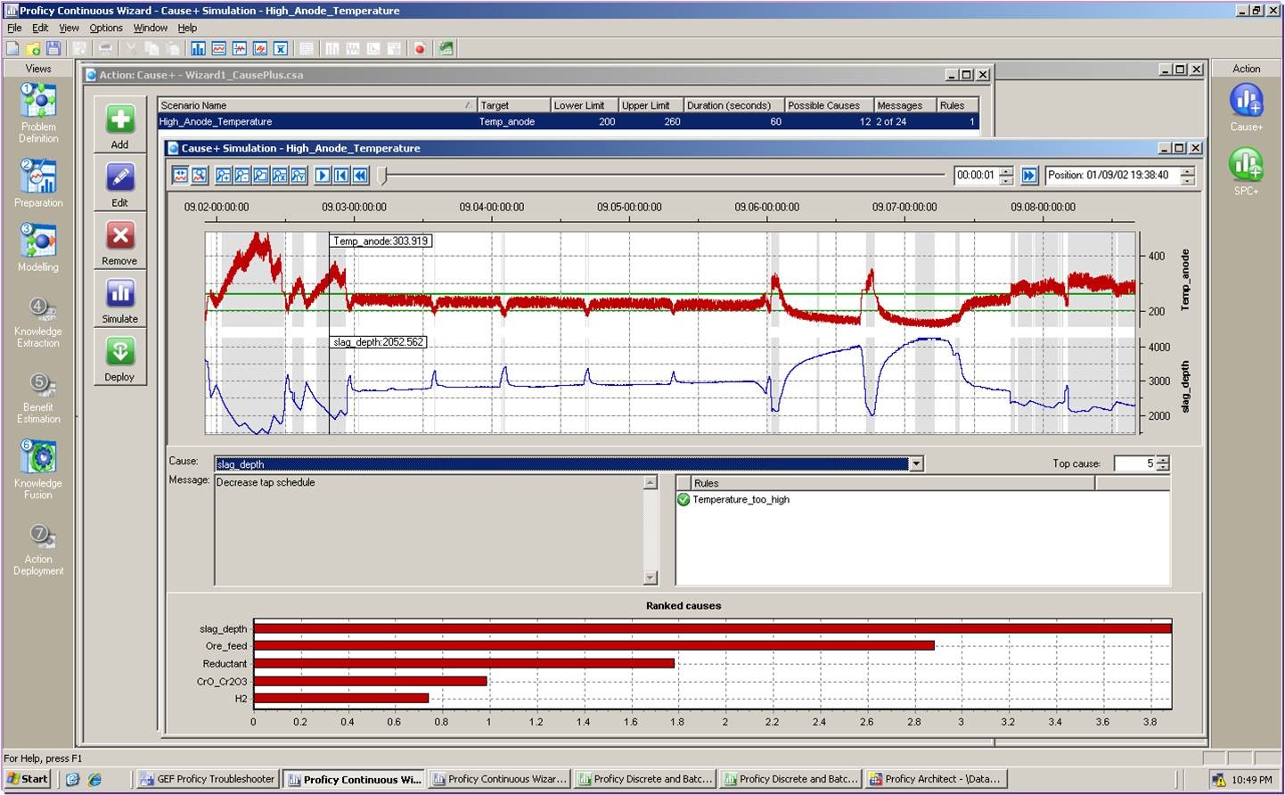Click the red record circle toolbar icon
The width and height of the screenshot is (1285, 795).
coord(420,48)
